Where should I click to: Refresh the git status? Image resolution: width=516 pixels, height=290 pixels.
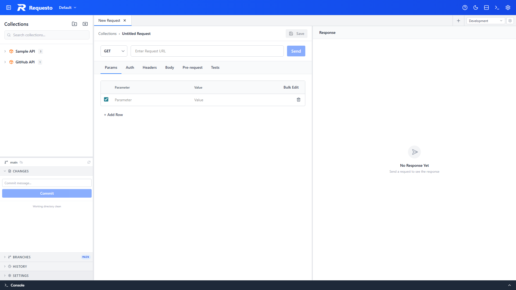click(x=89, y=162)
